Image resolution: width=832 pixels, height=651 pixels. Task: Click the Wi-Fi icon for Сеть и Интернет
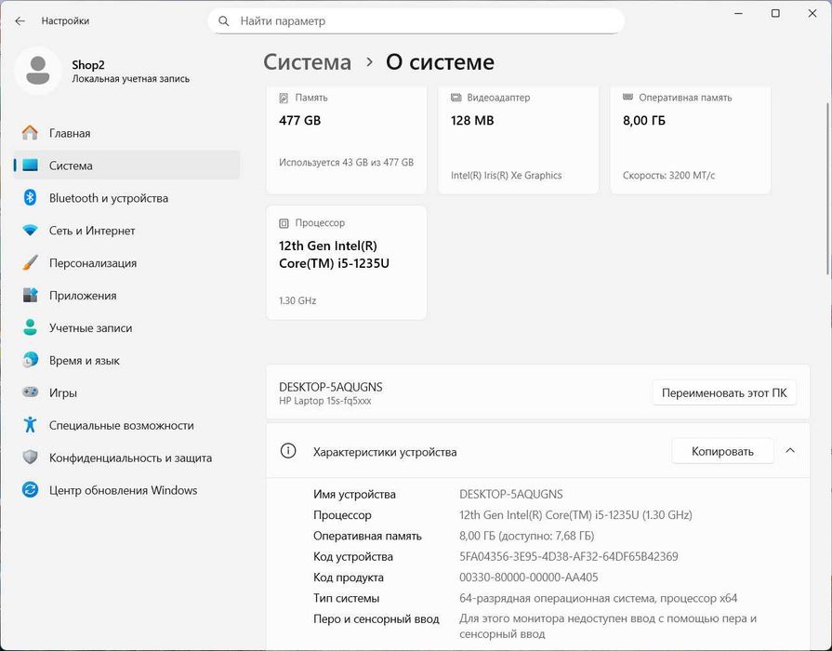pos(31,231)
